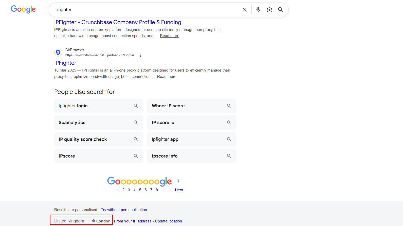Go to results page 2

tap(123, 190)
